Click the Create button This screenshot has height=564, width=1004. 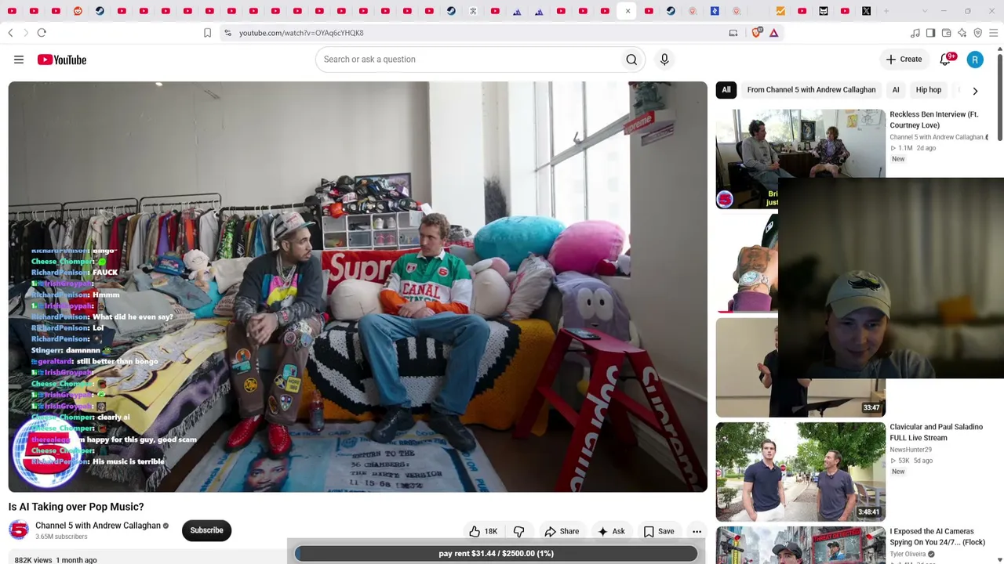(x=904, y=60)
